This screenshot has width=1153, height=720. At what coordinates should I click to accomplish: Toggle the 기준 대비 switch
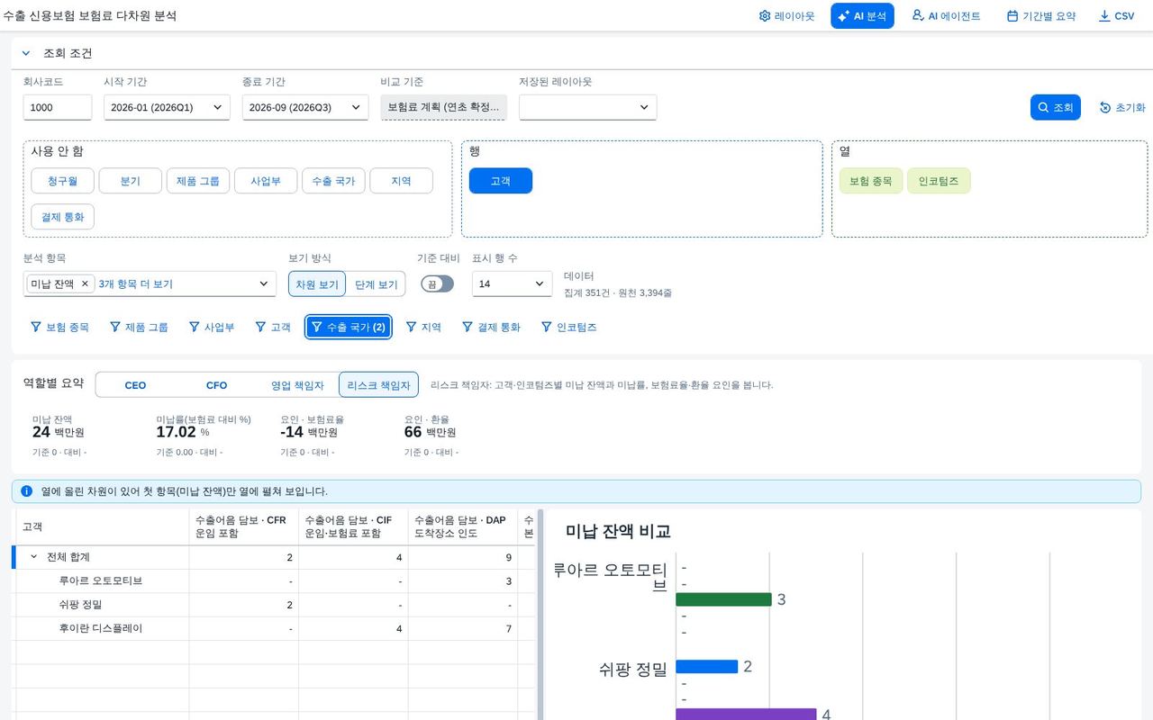click(437, 283)
